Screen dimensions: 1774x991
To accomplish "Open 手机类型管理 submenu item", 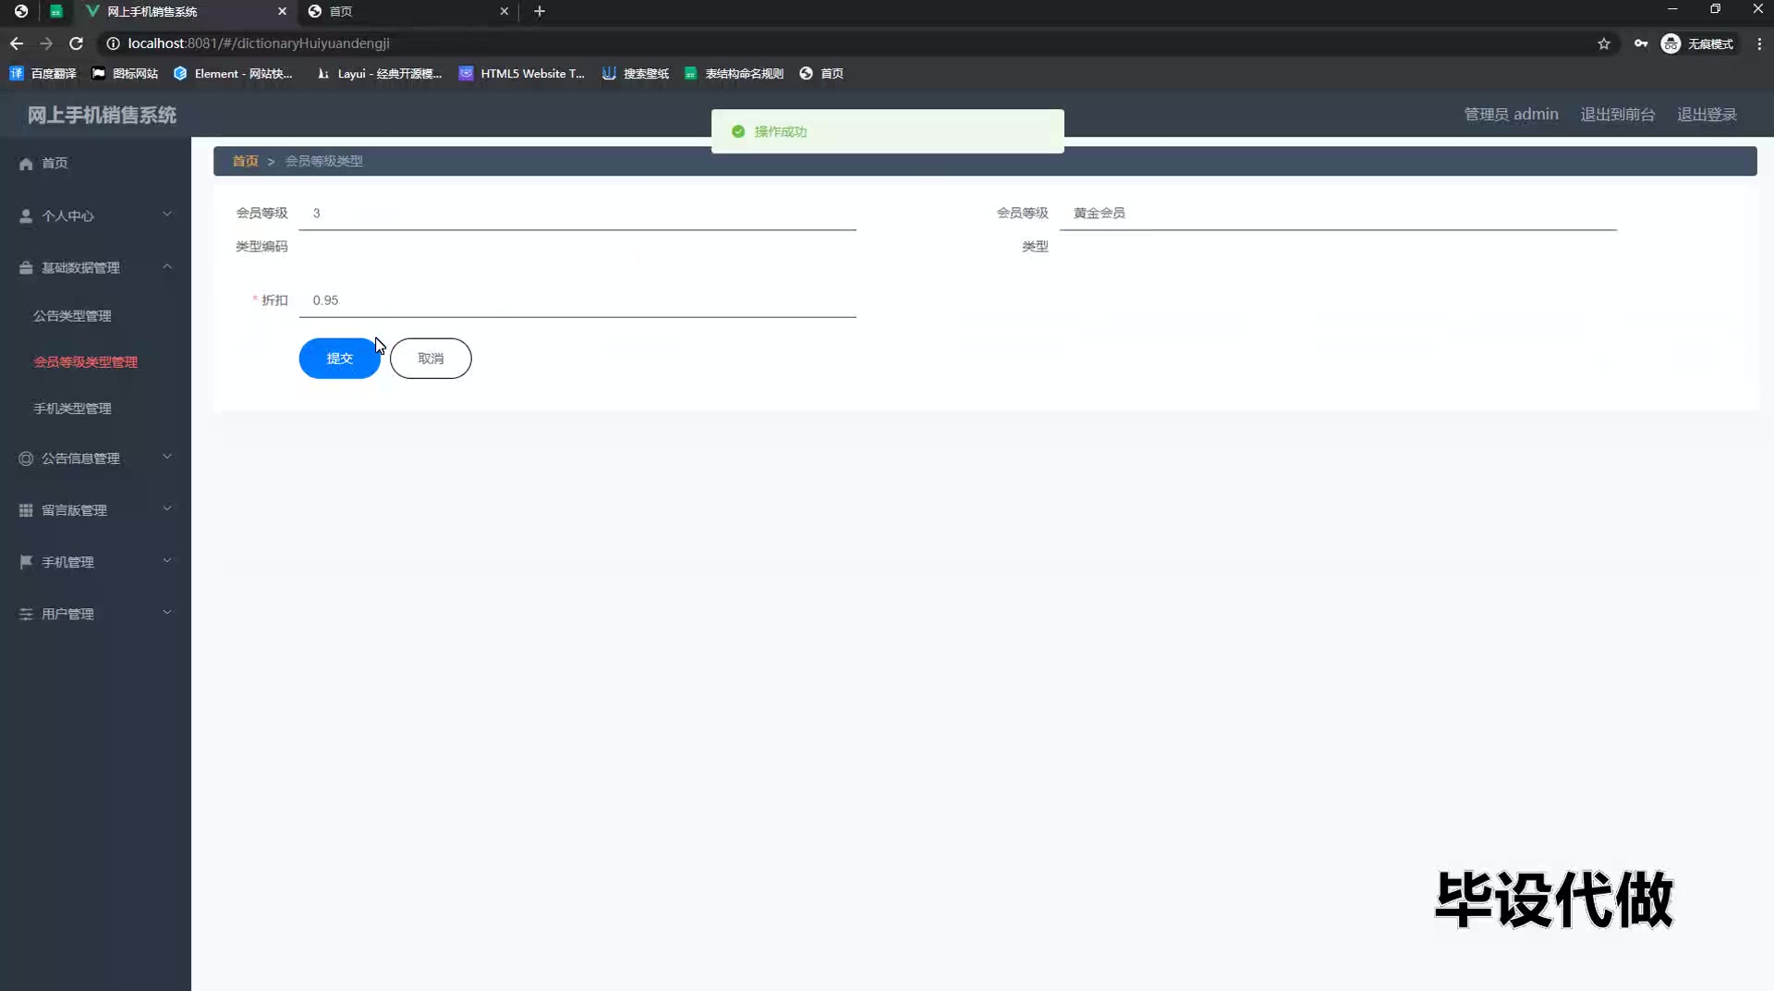I will [x=72, y=408].
